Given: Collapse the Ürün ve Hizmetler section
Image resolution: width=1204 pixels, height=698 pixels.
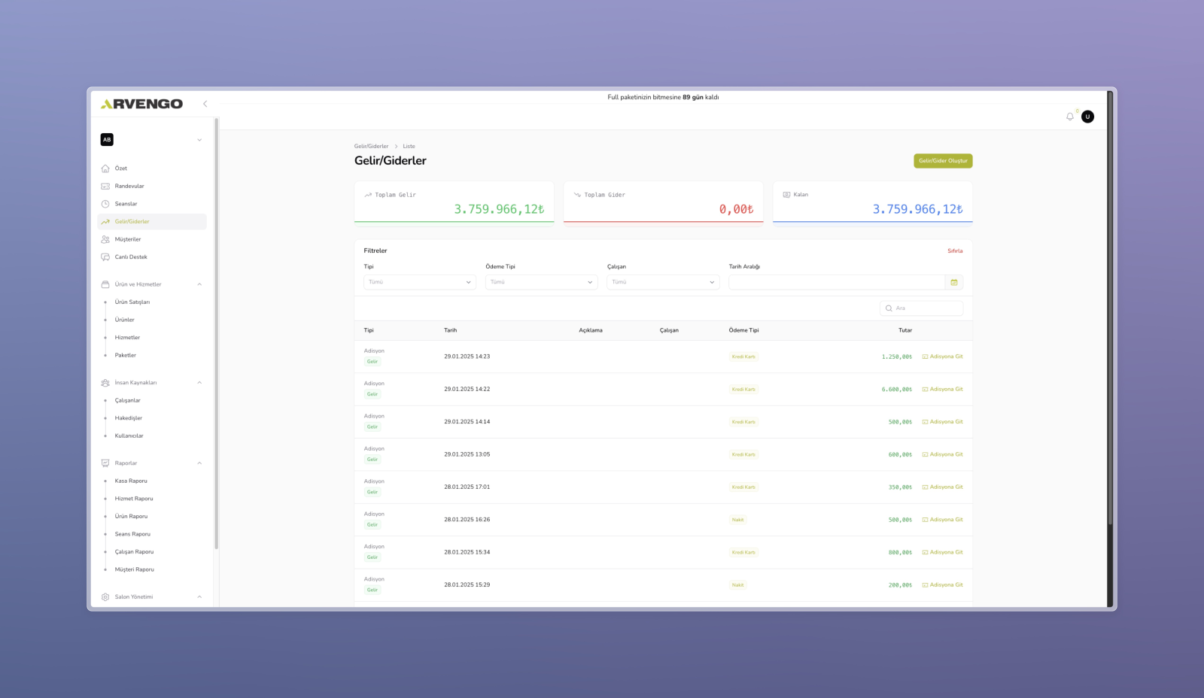Looking at the screenshot, I should [199, 284].
